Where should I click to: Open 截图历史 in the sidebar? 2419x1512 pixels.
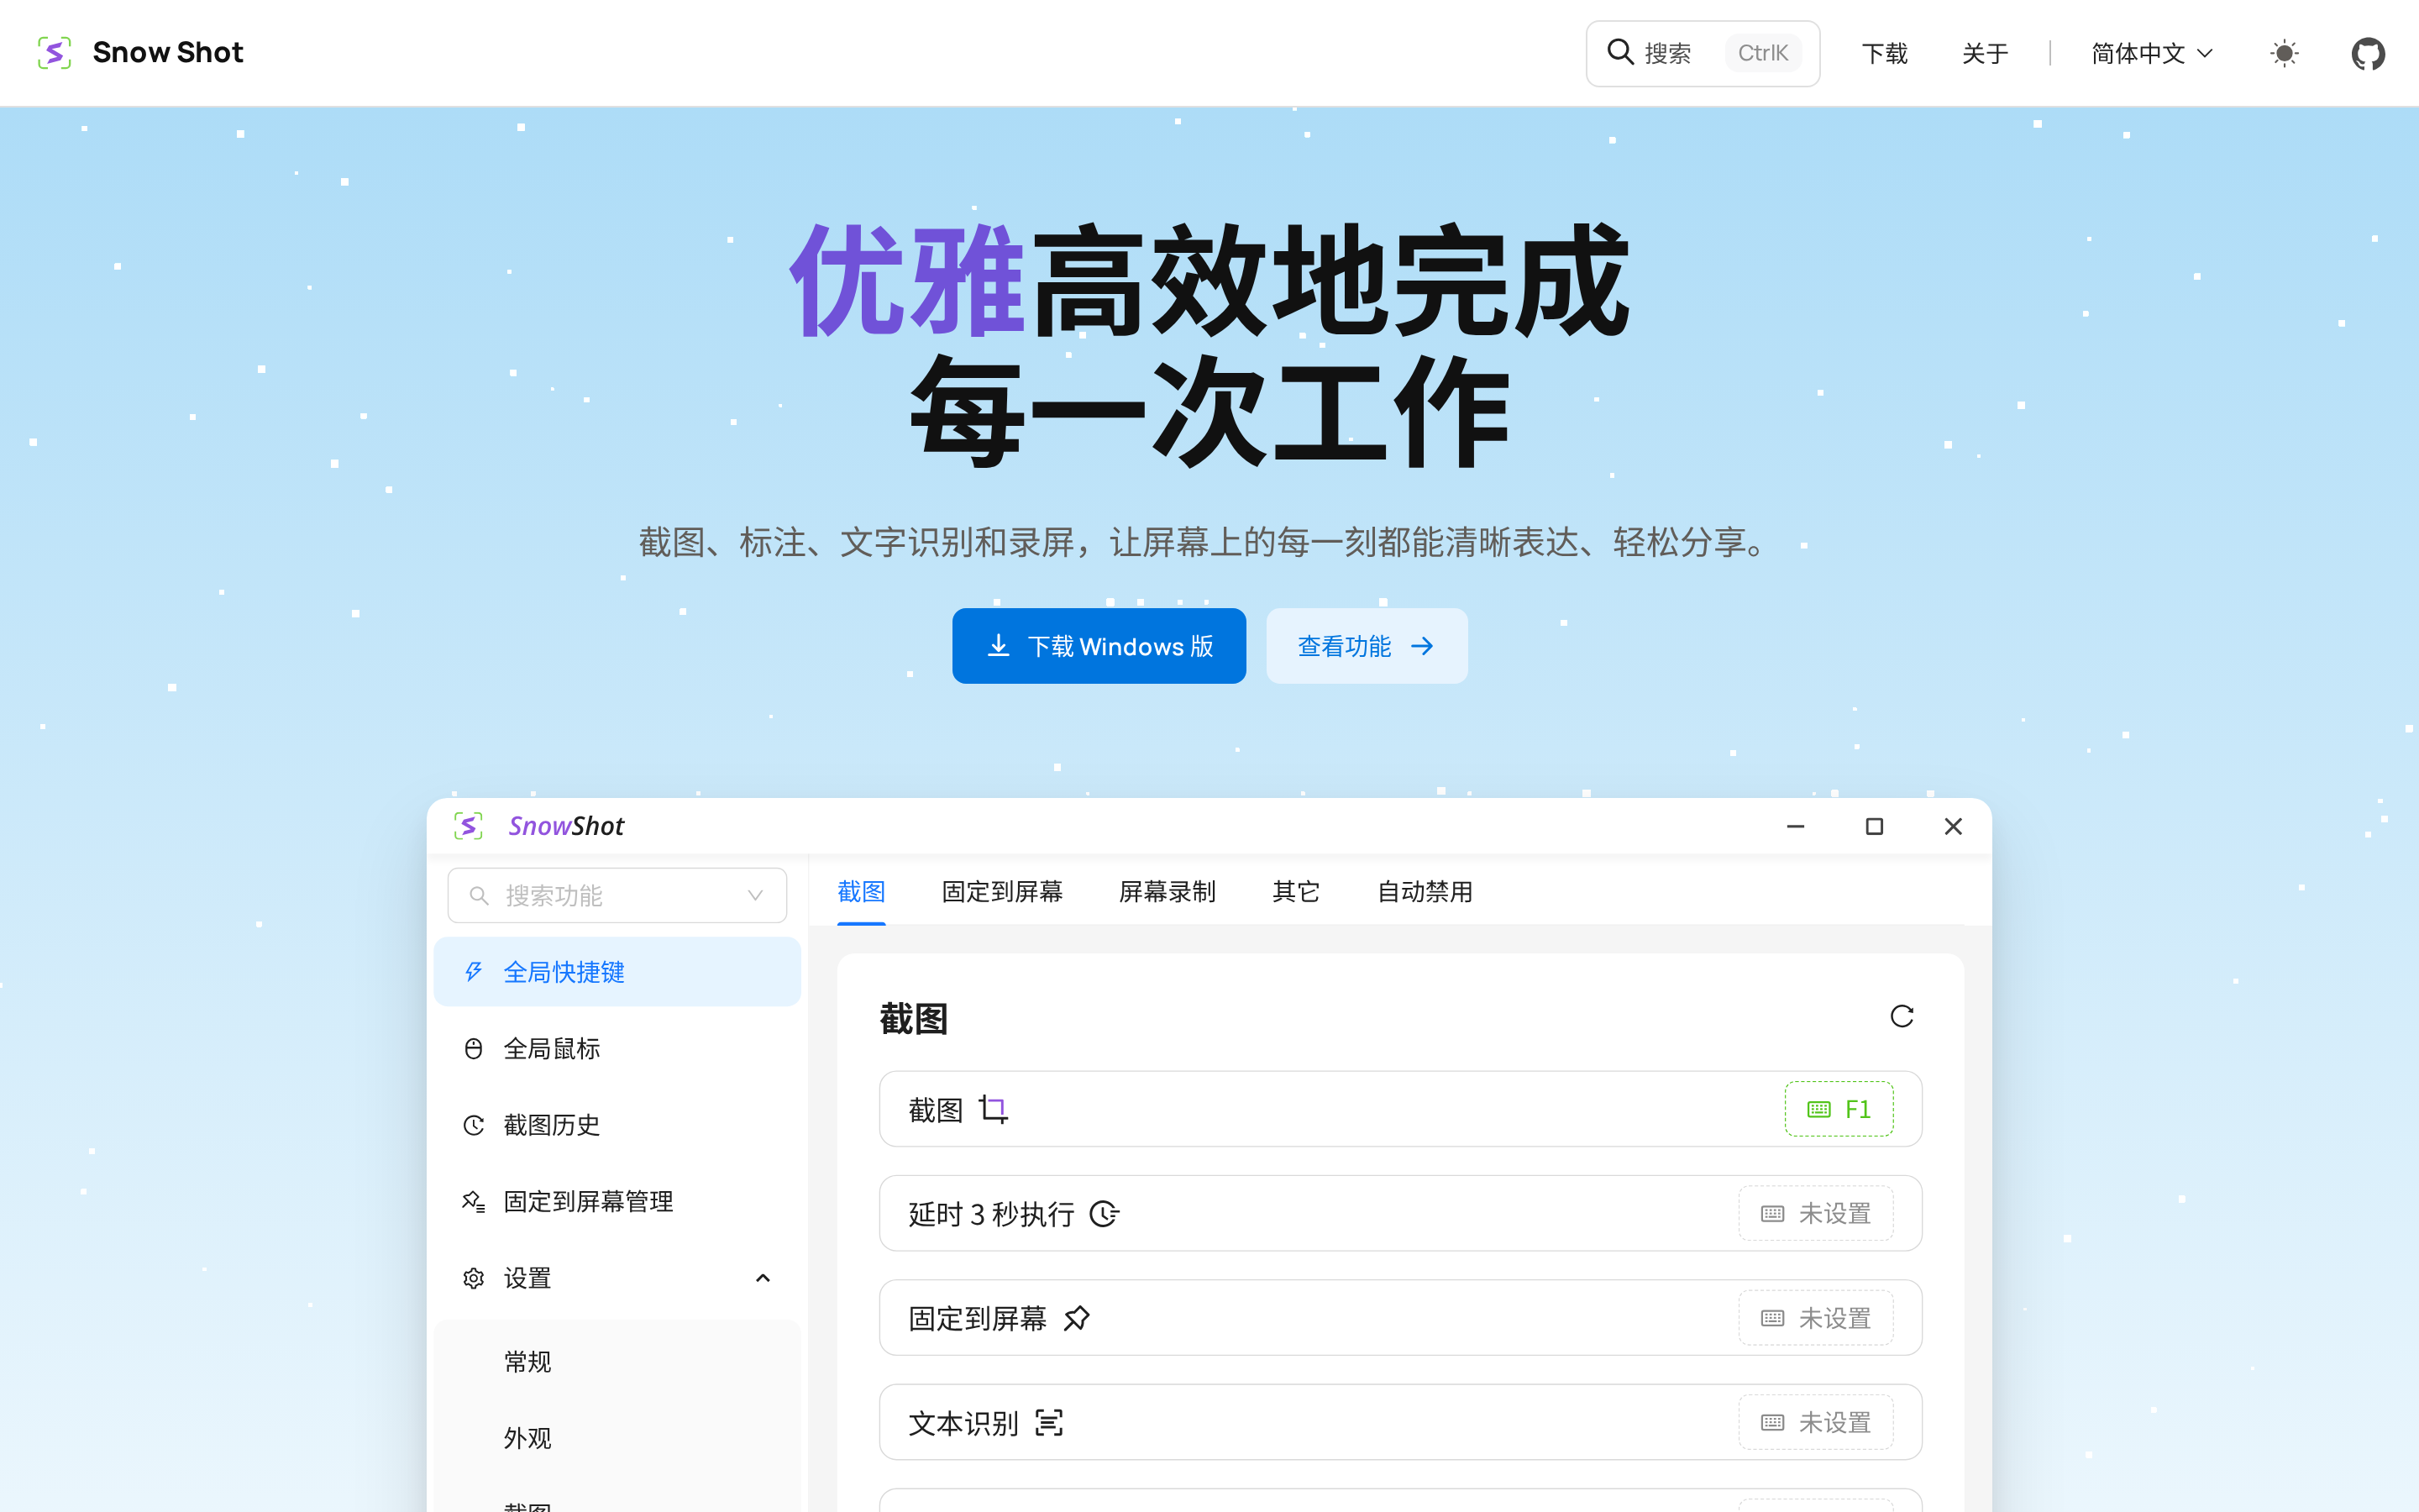coord(617,1125)
